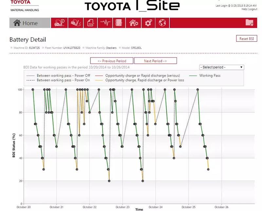Click the TOYOTA I_Site title banner
This screenshot has height=211, width=262.
(x=132, y=6)
